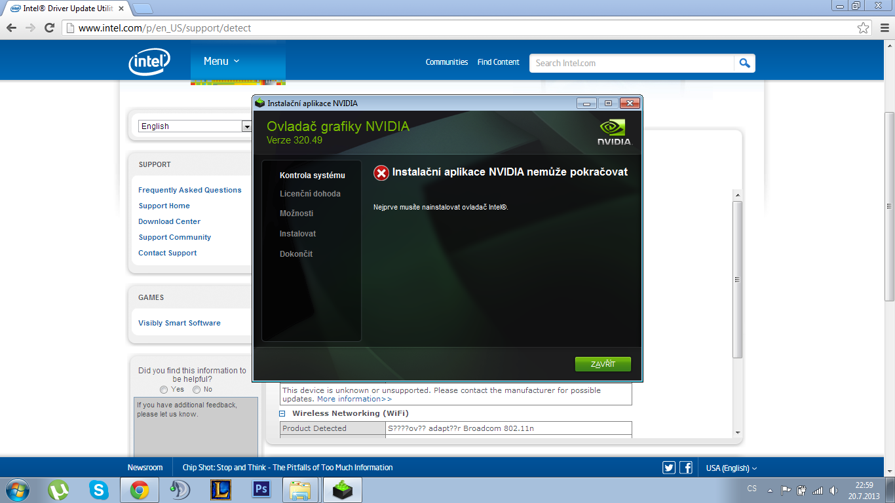Show hidden system tray icons arrow
The image size is (895, 503).
770,490
